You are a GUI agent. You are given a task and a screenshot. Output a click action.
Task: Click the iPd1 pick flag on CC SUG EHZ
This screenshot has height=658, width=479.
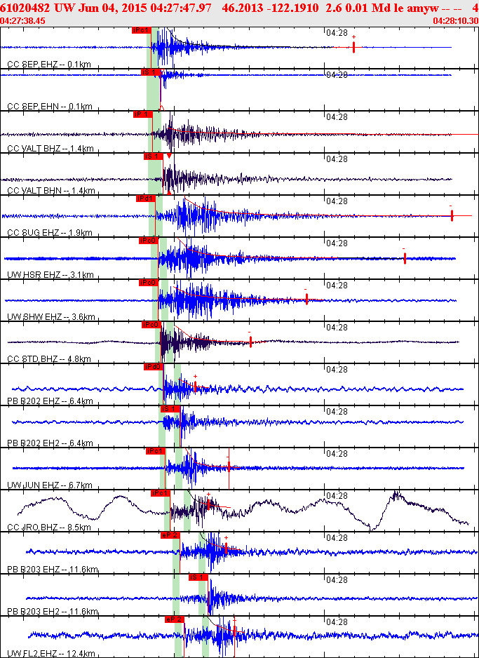coord(146,199)
